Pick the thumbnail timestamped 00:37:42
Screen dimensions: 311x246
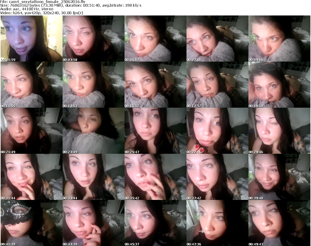click(x=217, y=177)
